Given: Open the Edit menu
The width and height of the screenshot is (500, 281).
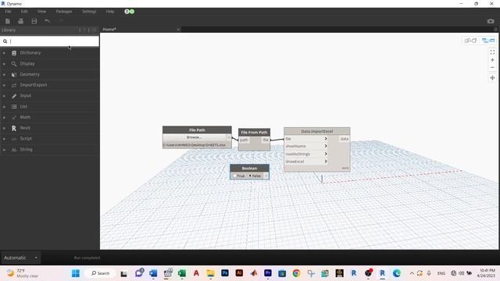Looking at the screenshot, I should (24, 12).
